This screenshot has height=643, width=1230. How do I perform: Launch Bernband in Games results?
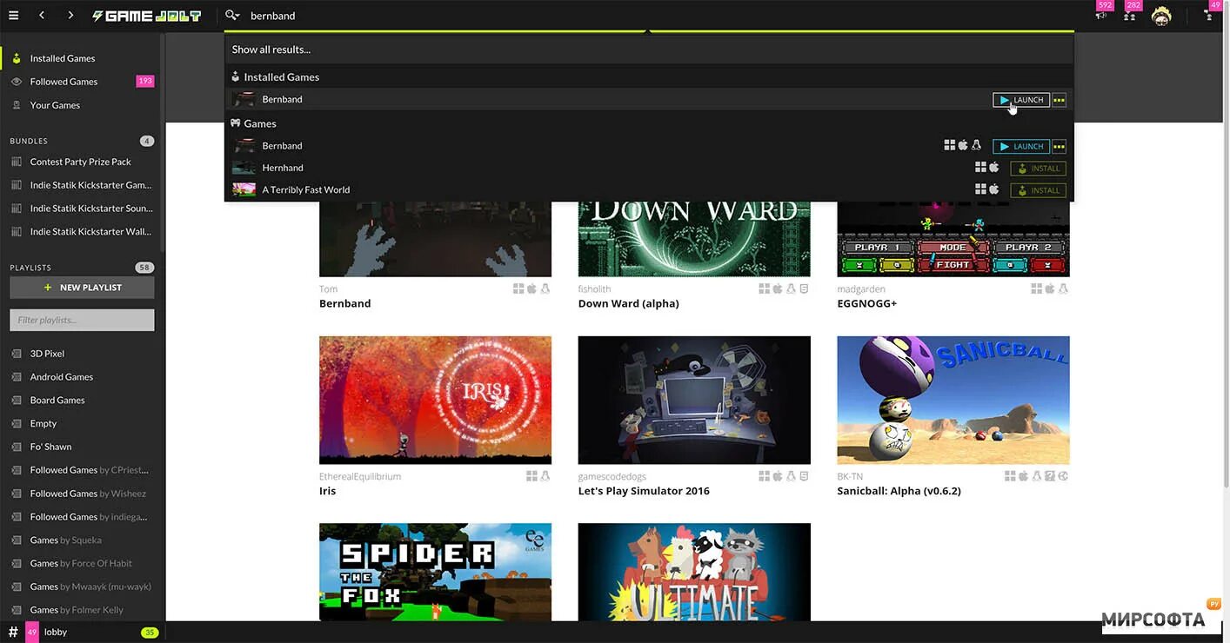pyautogui.click(x=1021, y=146)
